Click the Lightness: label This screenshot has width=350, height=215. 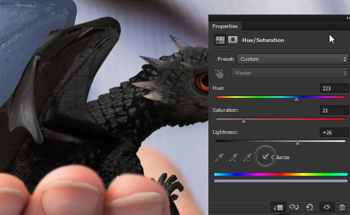pyautogui.click(x=225, y=132)
